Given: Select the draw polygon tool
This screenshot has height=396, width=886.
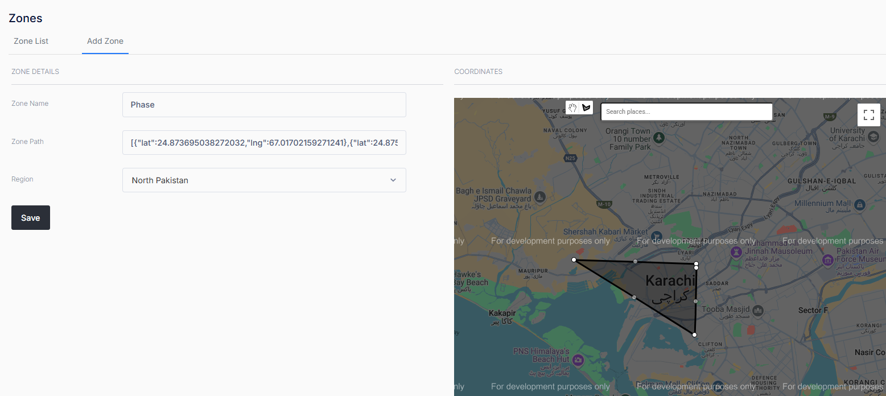Looking at the screenshot, I should click(x=586, y=108).
